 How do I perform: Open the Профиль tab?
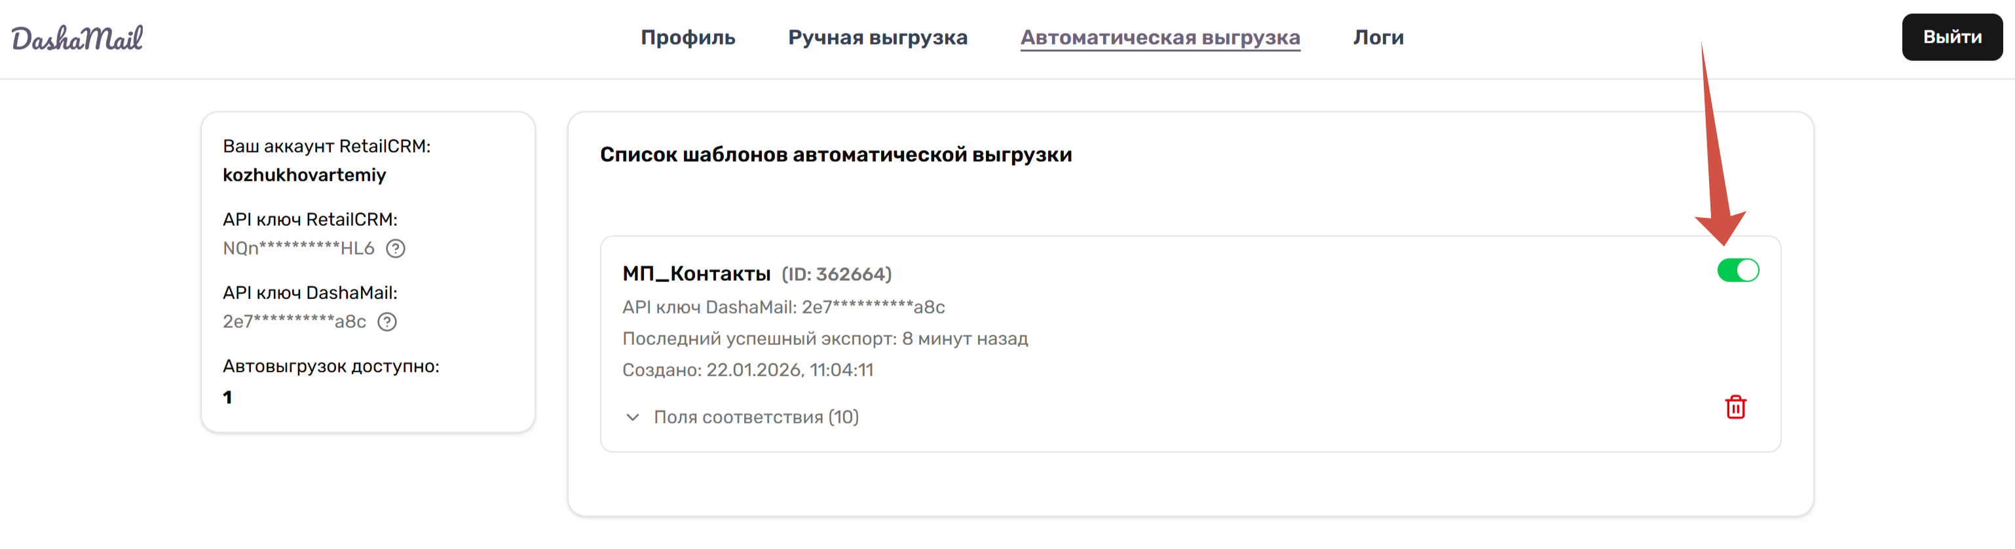(688, 37)
